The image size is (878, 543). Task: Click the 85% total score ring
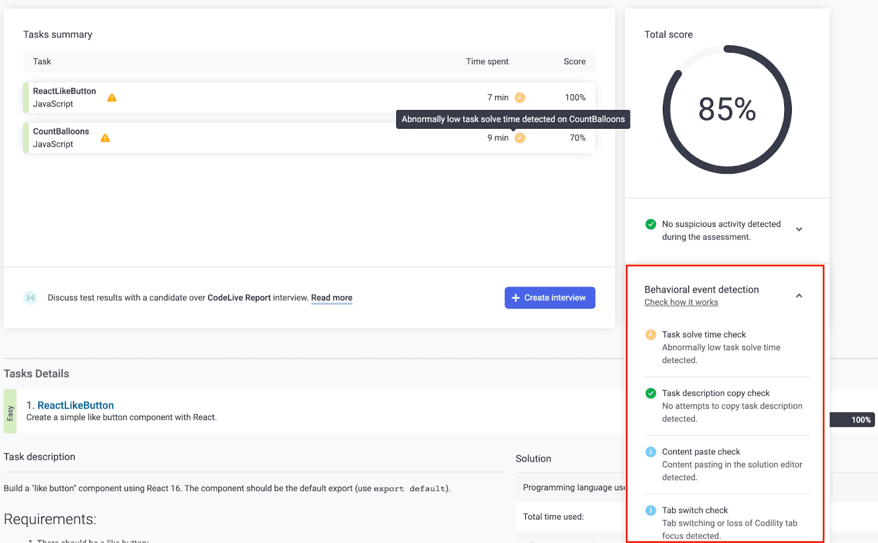click(x=727, y=110)
